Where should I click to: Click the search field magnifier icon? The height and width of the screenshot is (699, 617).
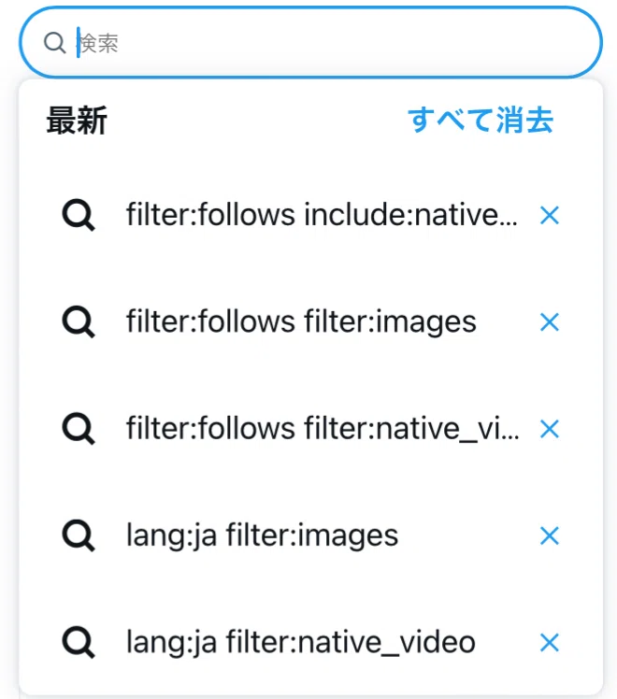click(55, 43)
